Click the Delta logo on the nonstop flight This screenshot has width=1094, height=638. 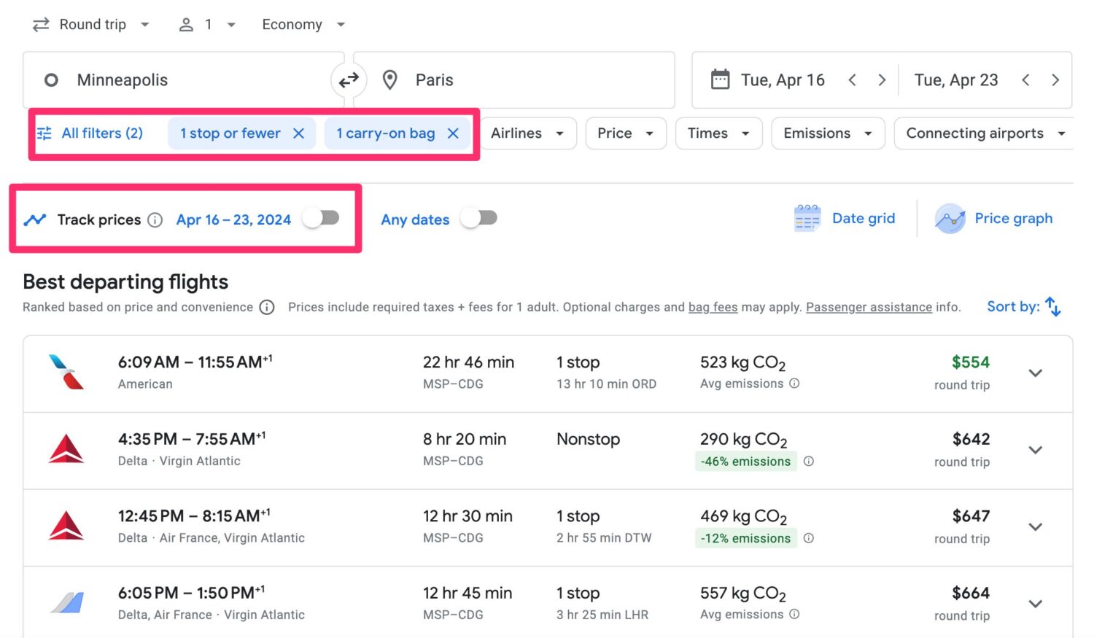pos(66,449)
